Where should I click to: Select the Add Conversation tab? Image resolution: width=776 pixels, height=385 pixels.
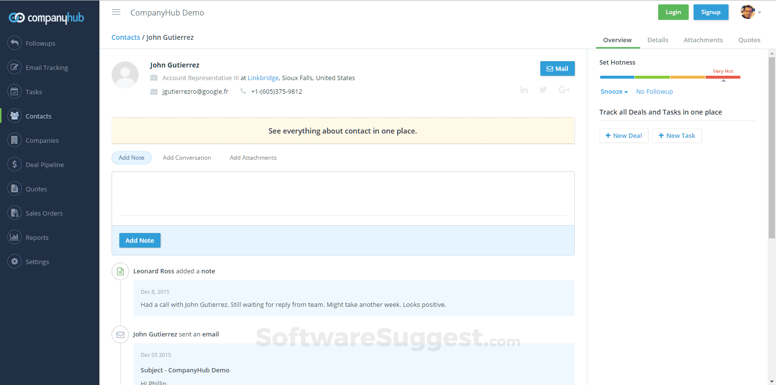pyautogui.click(x=187, y=158)
